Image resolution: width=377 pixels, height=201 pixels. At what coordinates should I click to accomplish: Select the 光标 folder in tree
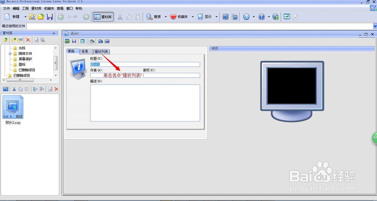pyautogui.click(x=22, y=48)
